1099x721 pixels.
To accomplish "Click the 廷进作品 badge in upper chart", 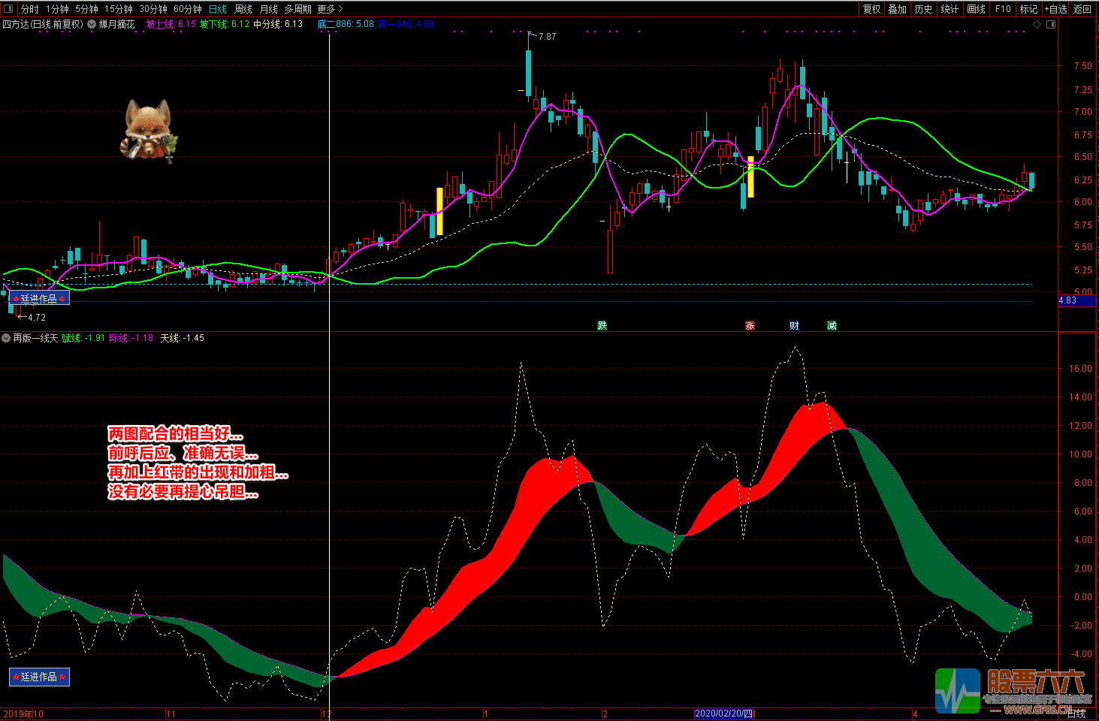I will tap(39, 298).
